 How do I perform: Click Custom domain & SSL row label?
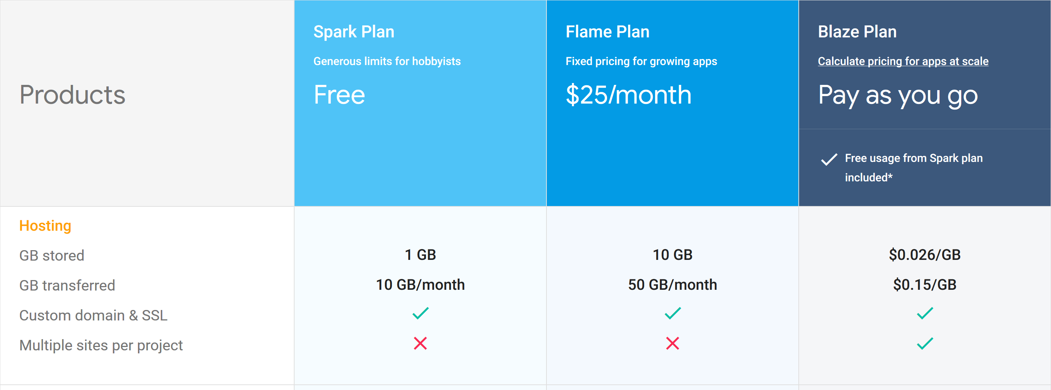[x=94, y=316]
